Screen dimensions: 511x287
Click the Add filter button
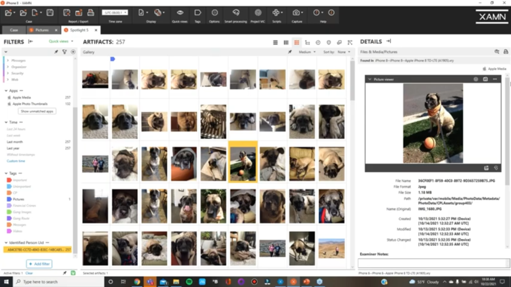(39, 264)
